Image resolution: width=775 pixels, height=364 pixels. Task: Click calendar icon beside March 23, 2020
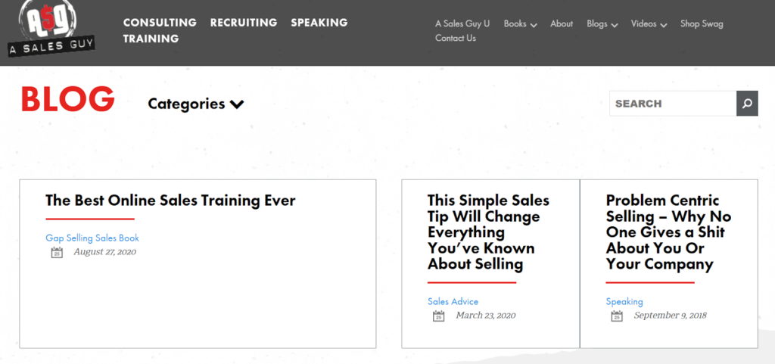pos(438,316)
